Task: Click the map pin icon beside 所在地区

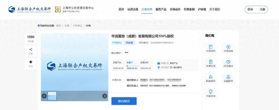Action: [x=159, y=67]
